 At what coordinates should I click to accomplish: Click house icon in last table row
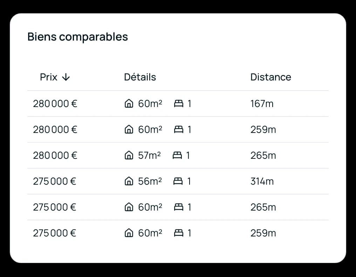[129, 233]
